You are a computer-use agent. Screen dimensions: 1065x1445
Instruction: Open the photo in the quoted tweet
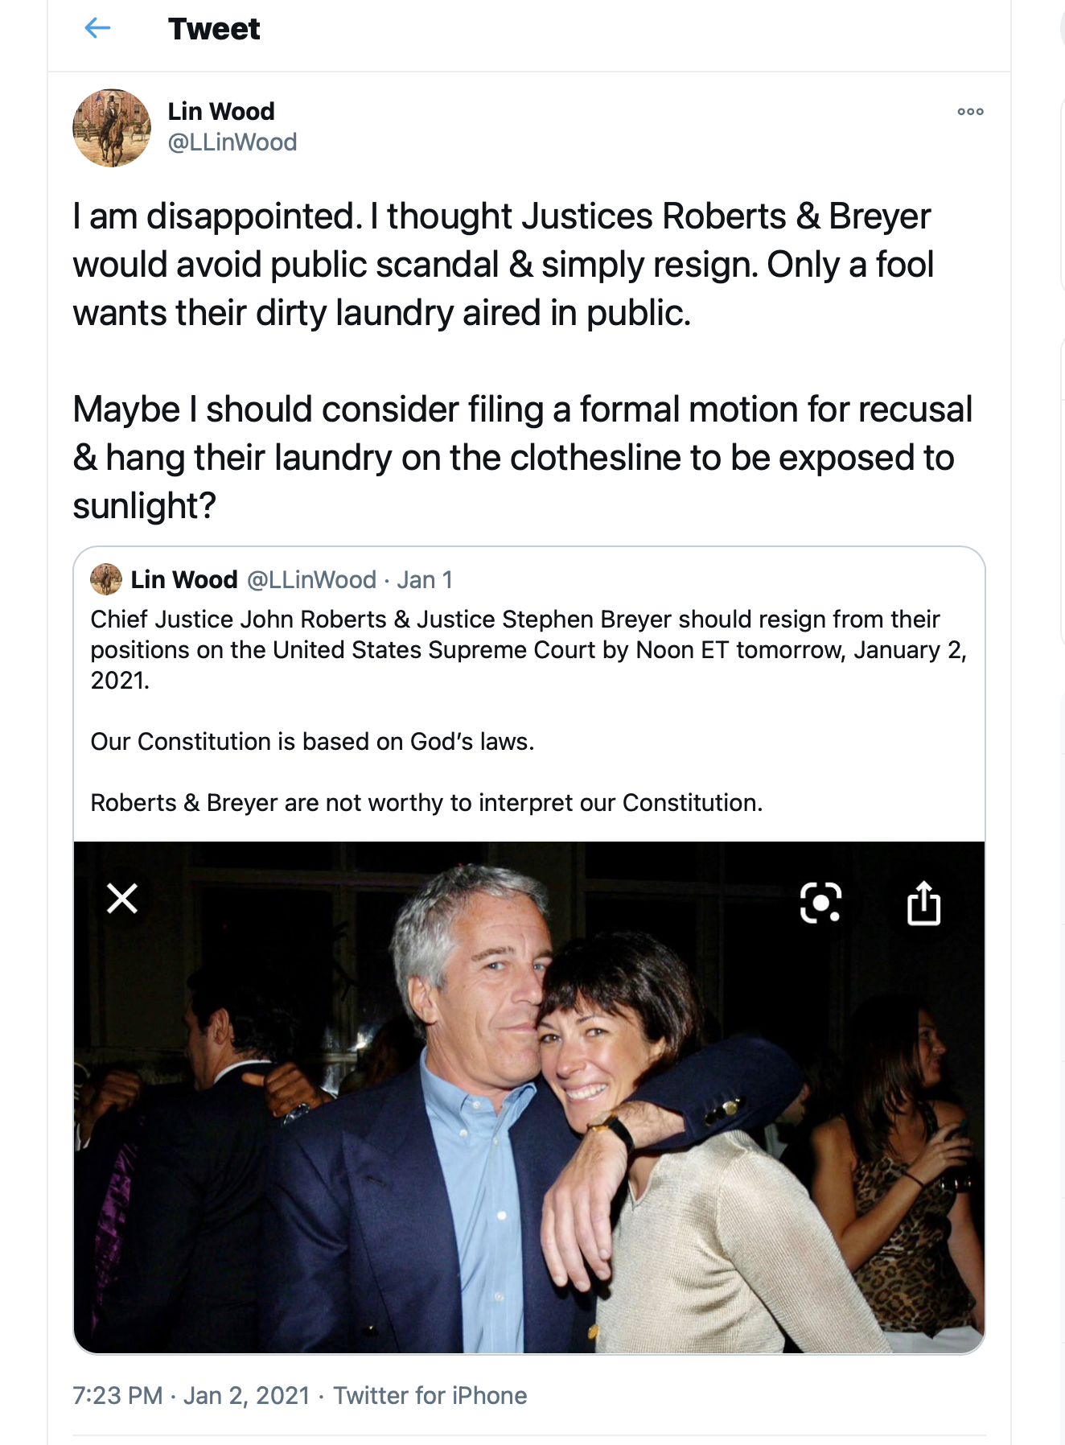click(x=529, y=1126)
